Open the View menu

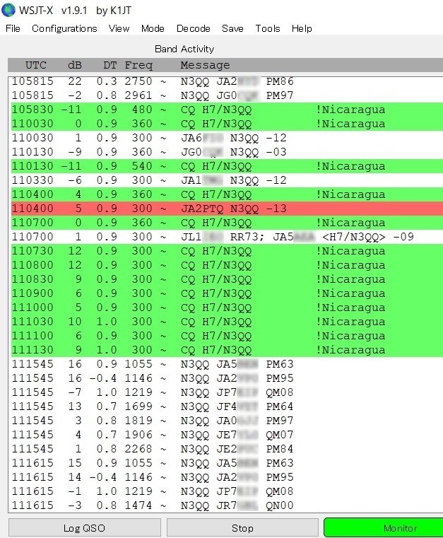(x=119, y=28)
